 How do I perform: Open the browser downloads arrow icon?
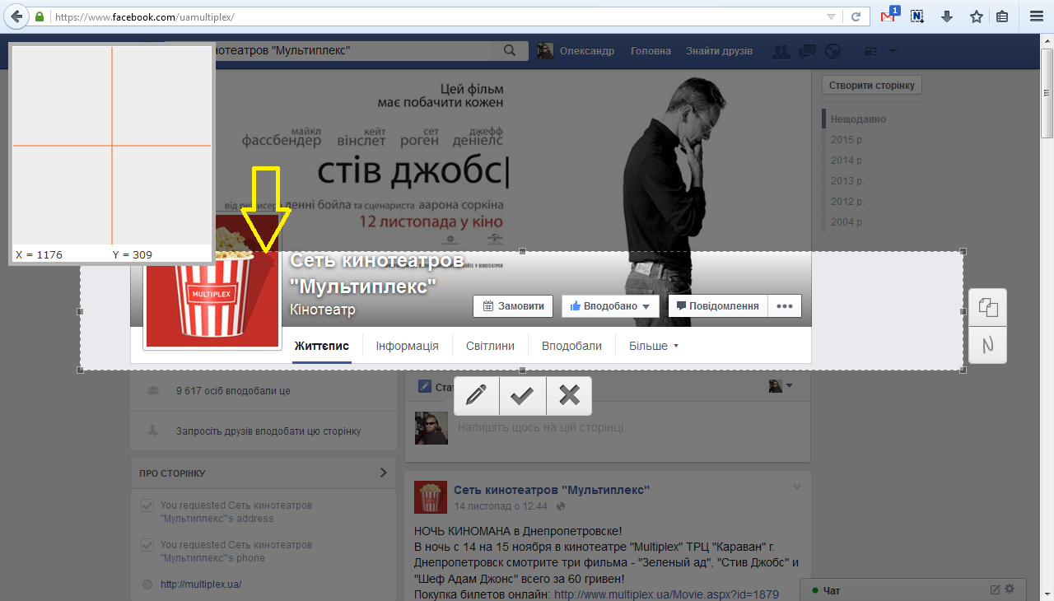pyautogui.click(x=947, y=16)
